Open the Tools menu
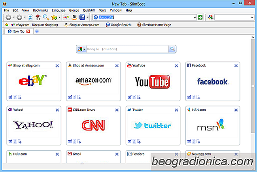 click(x=102, y=10)
